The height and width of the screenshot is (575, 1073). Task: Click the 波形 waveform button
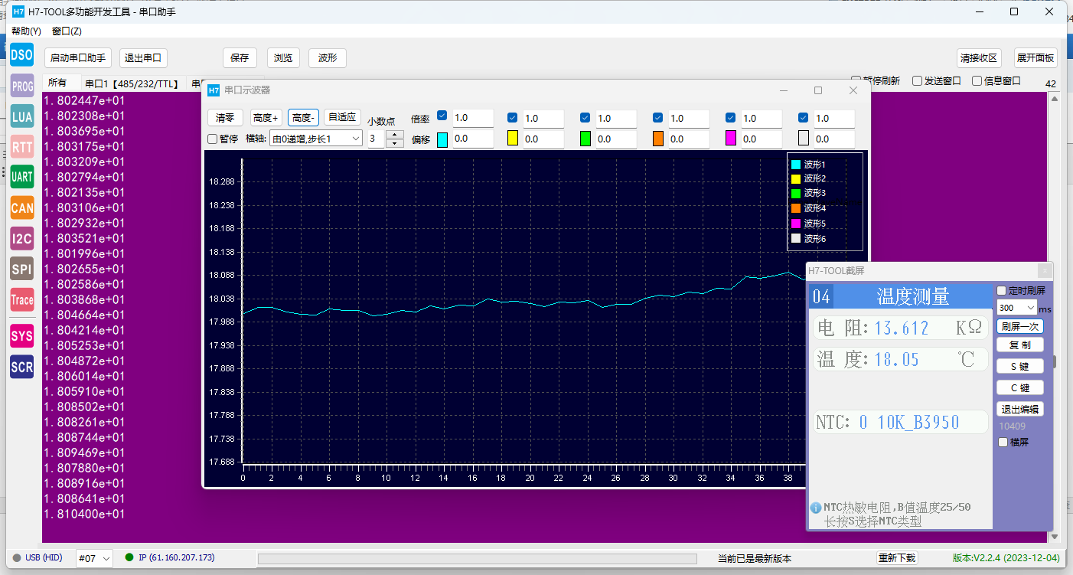pyautogui.click(x=328, y=58)
